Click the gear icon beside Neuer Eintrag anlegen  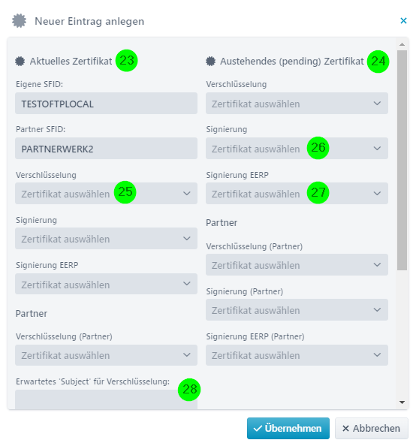pos(19,21)
